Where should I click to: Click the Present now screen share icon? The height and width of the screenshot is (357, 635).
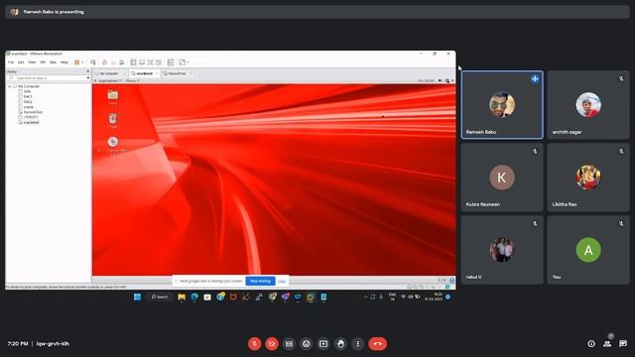(323, 344)
